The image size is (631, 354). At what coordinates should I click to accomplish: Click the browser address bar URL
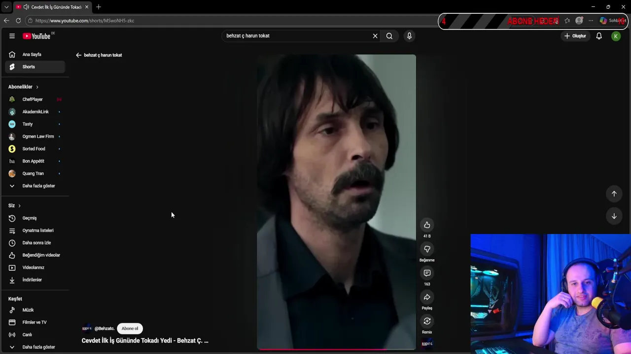85,21
